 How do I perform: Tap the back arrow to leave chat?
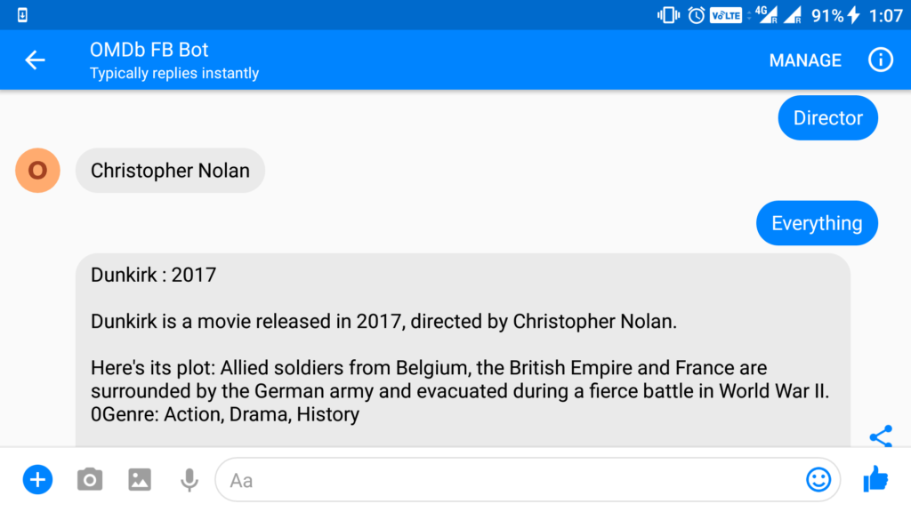point(35,60)
